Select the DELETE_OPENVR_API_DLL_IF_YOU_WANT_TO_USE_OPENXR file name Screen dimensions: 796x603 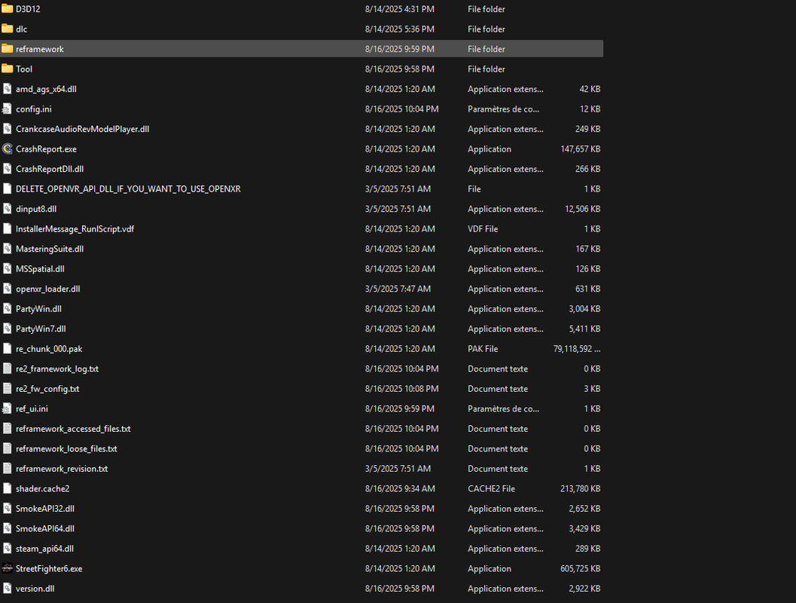point(128,189)
